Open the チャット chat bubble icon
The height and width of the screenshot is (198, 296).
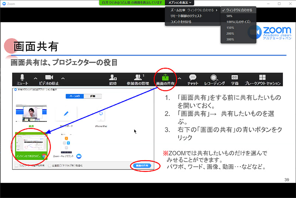(192, 77)
